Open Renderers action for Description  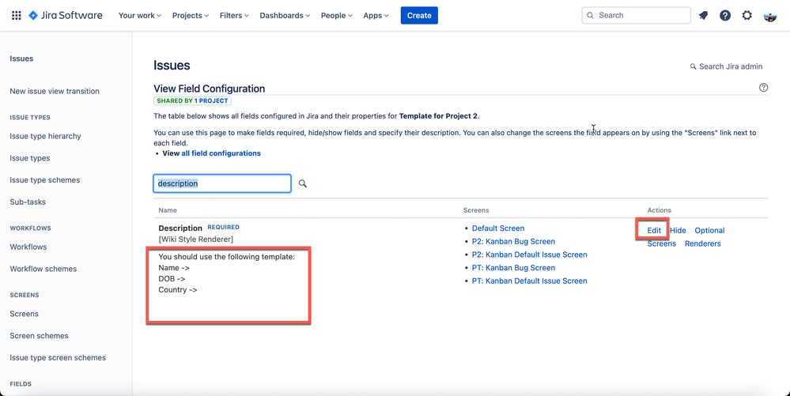click(702, 243)
